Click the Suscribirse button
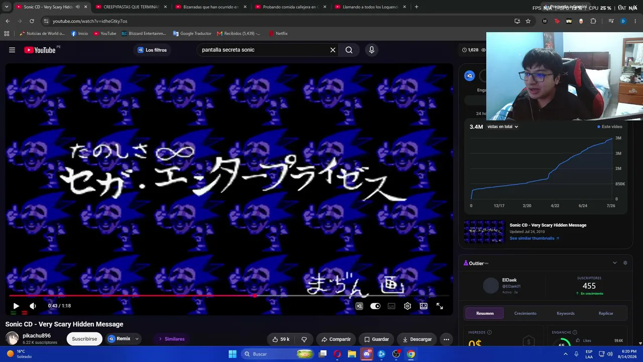This screenshot has height=362, width=643. (x=84, y=339)
